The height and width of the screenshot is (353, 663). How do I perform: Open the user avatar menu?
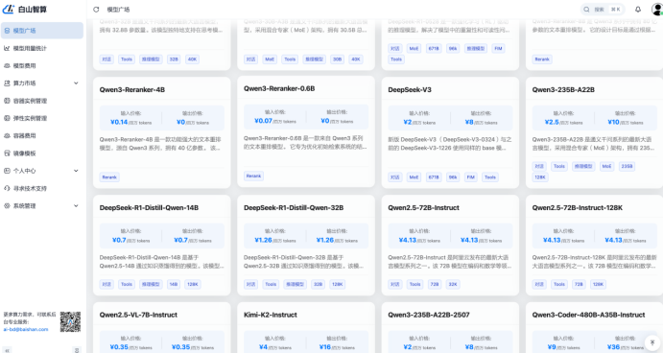pos(657,10)
